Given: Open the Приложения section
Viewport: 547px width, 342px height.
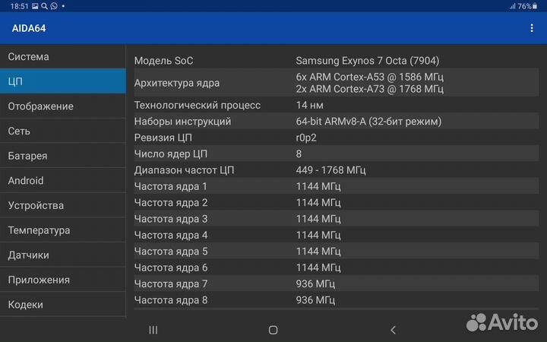Looking at the screenshot, I should point(63,280).
